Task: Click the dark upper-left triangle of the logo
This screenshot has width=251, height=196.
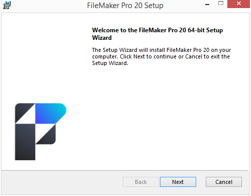Action: [x=22, y=110]
